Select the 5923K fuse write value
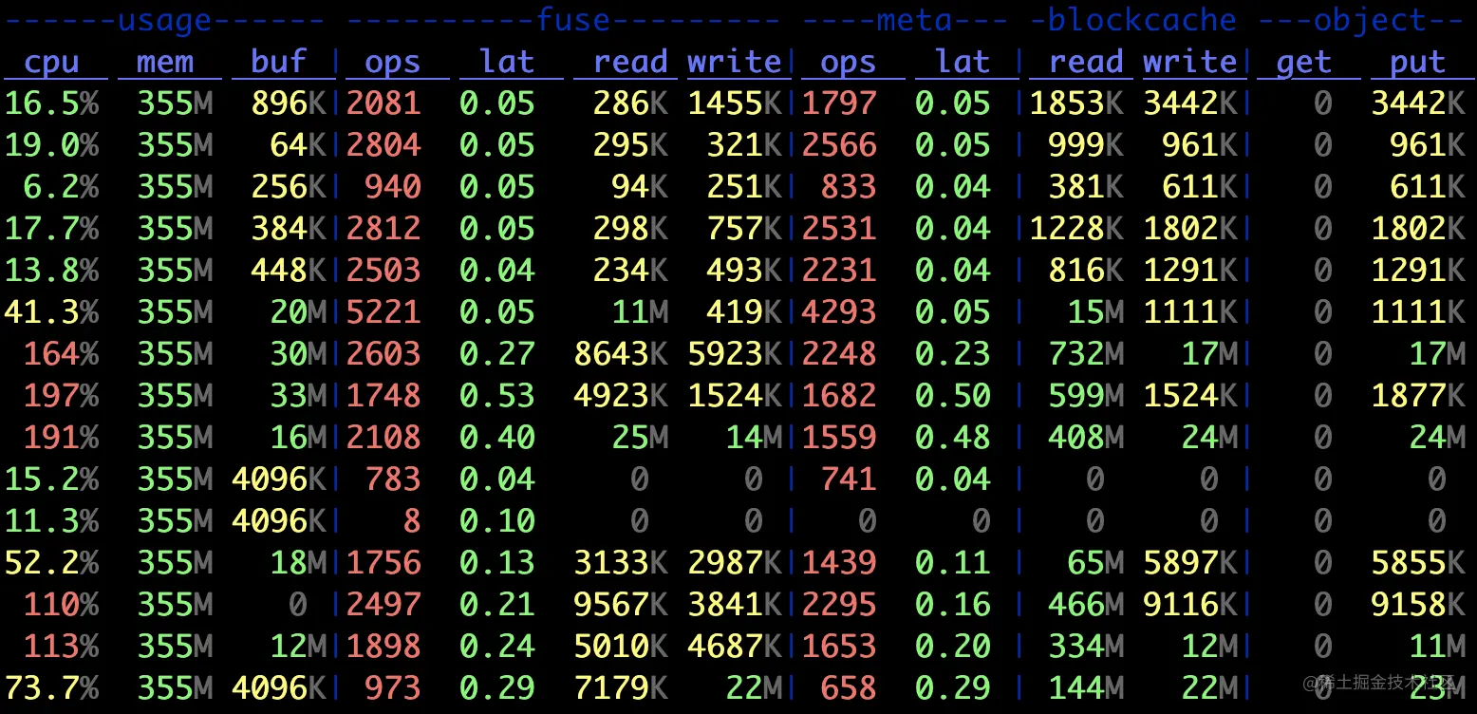Screen dimensions: 1477x714 tap(735, 353)
